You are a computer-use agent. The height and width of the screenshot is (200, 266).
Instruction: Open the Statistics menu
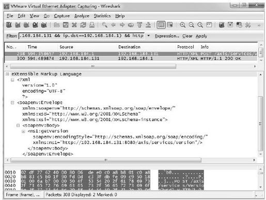102,16
